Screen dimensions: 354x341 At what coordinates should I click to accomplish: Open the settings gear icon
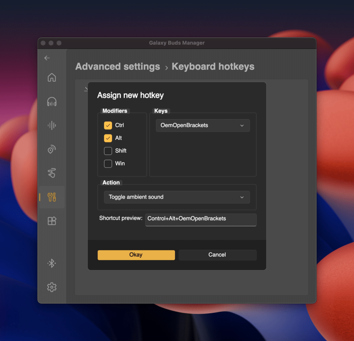pyautogui.click(x=52, y=287)
